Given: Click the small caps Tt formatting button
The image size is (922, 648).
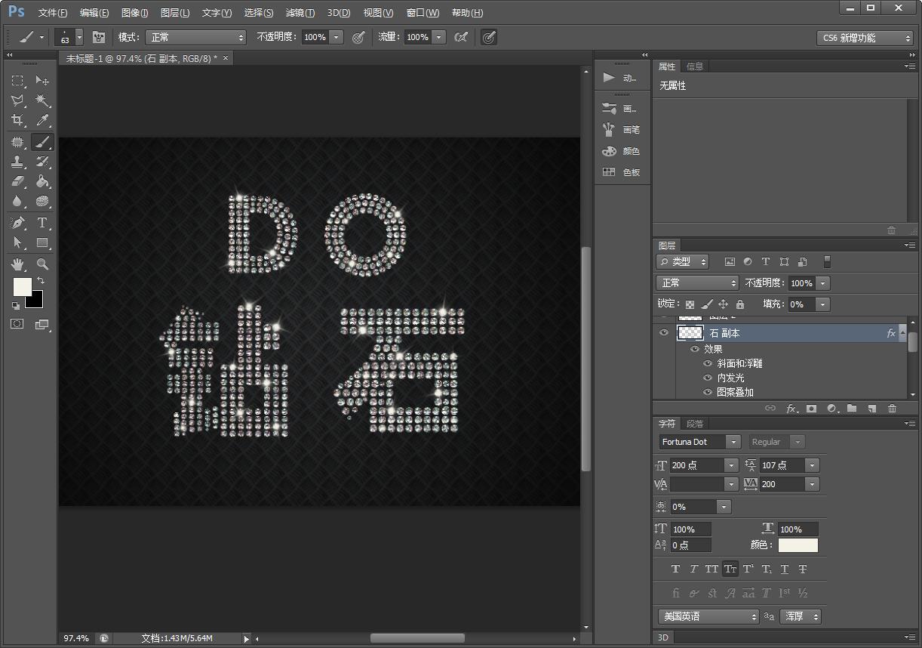Looking at the screenshot, I should click(730, 569).
